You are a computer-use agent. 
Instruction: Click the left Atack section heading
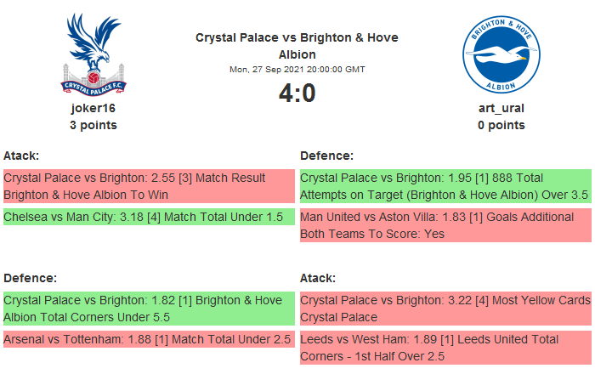pos(22,156)
